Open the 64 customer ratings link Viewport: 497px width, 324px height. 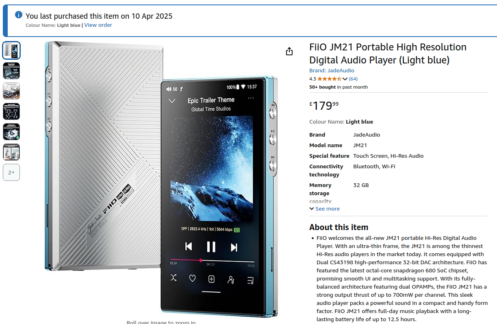[x=353, y=79]
